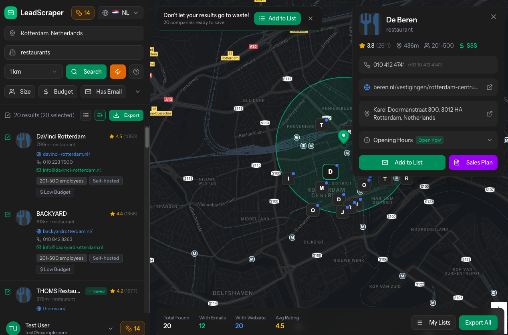Apply the Has Email filter
The height and width of the screenshot is (335, 508).
pyautogui.click(x=103, y=92)
